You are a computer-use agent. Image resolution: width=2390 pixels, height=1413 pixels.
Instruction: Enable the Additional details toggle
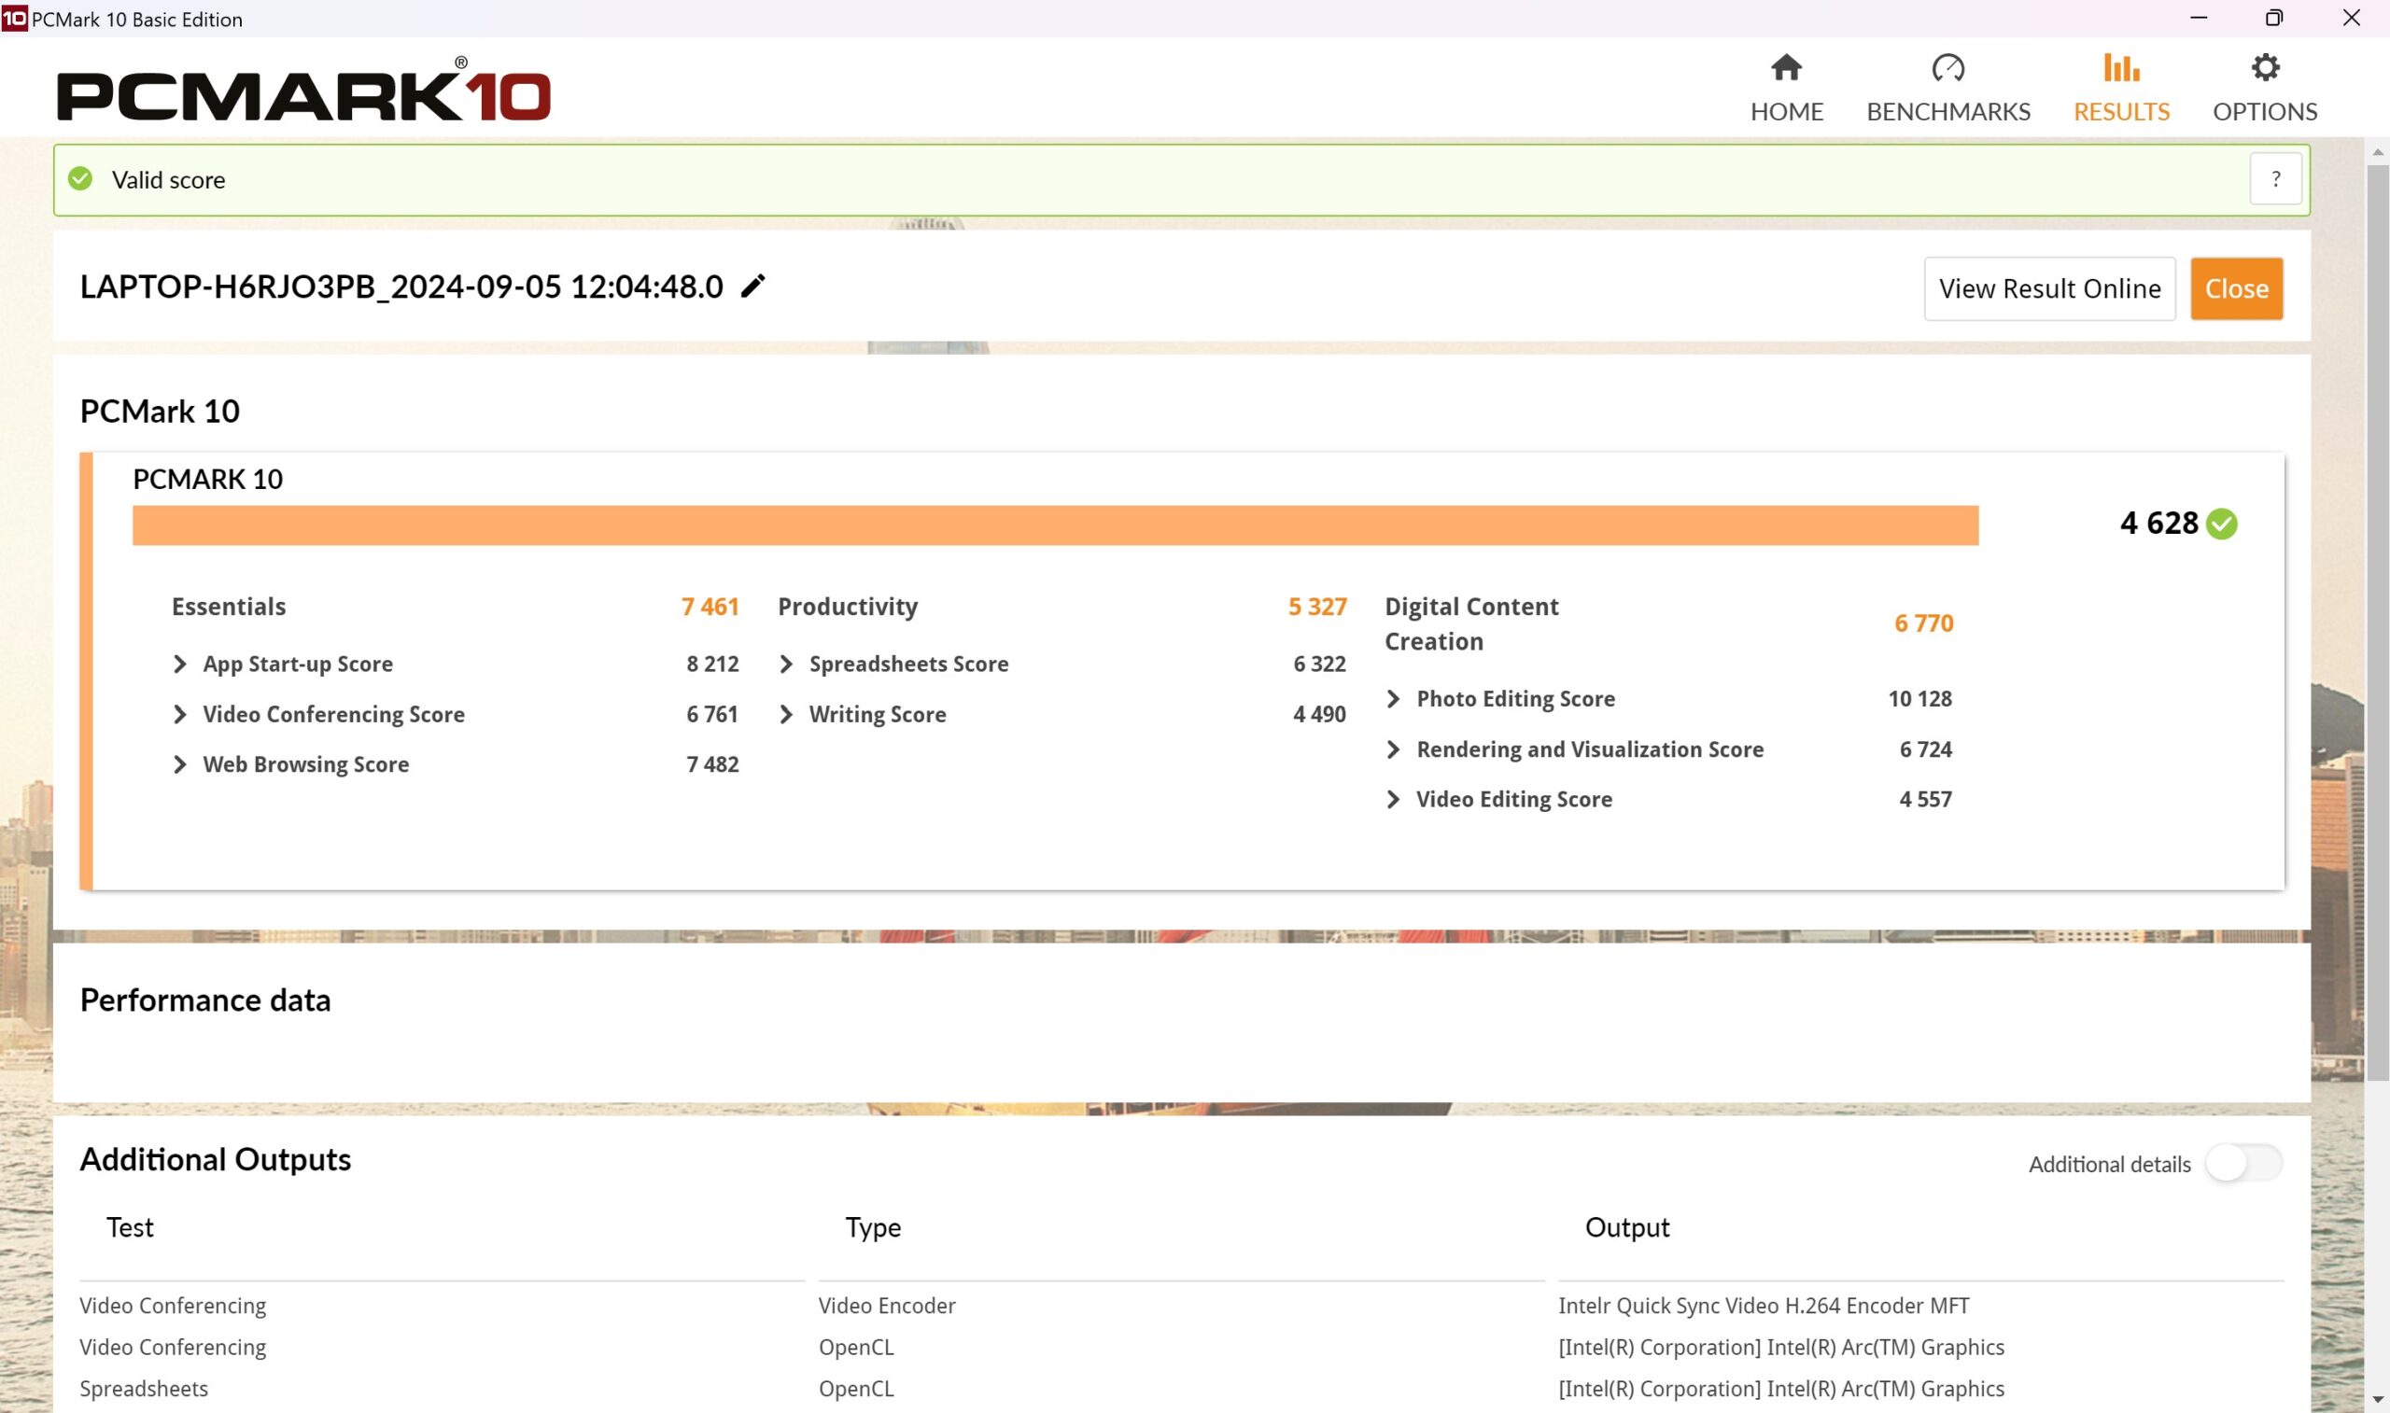pos(2242,1163)
